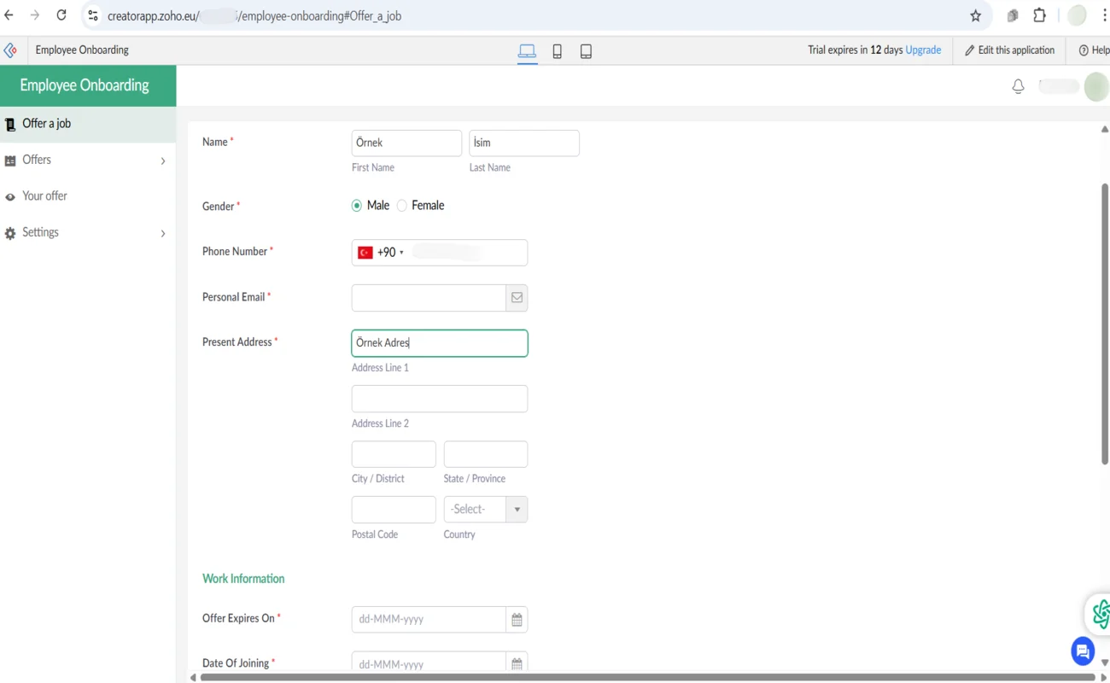Click the Help button
Image resolution: width=1110 pixels, height=683 pixels.
pyautogui.click(x=1095, y=50)
